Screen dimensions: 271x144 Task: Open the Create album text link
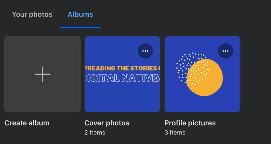[x=27, y=123]
